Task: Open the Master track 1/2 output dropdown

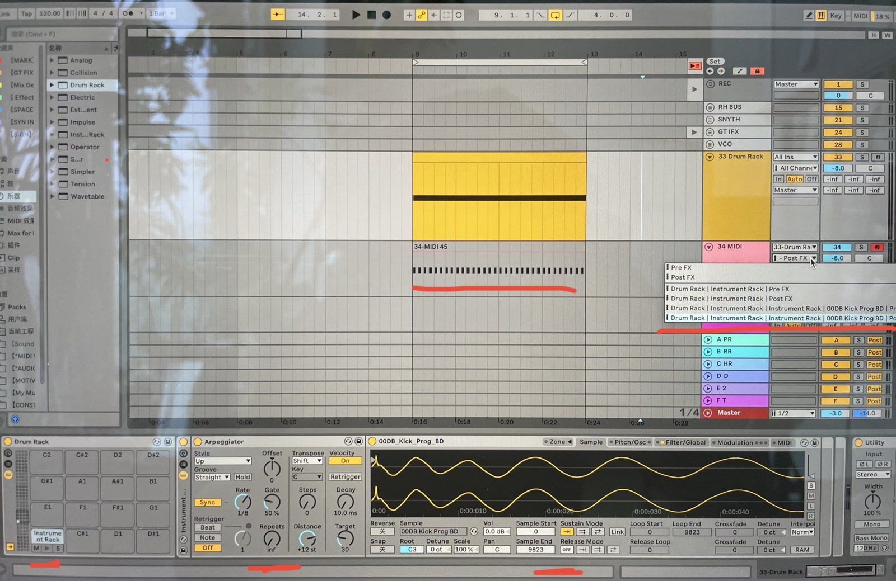Action: (x=793, y=413)
